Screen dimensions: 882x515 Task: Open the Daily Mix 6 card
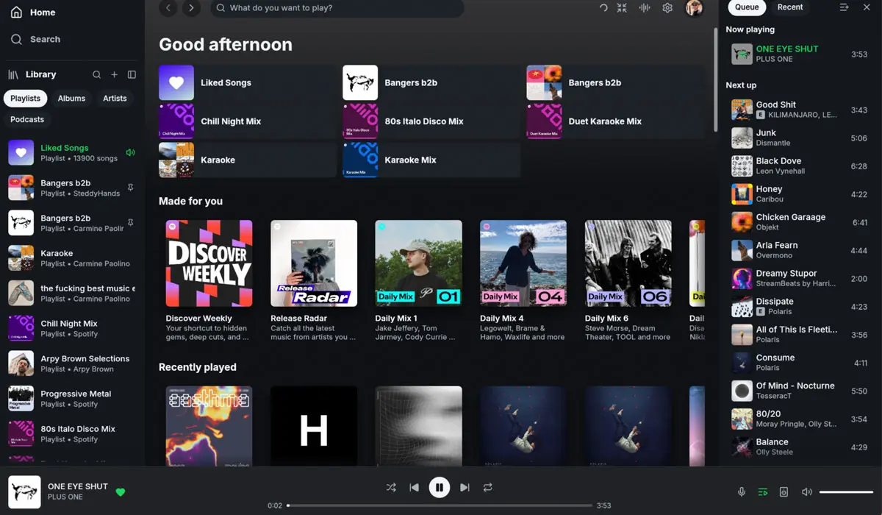coord(628,280)
